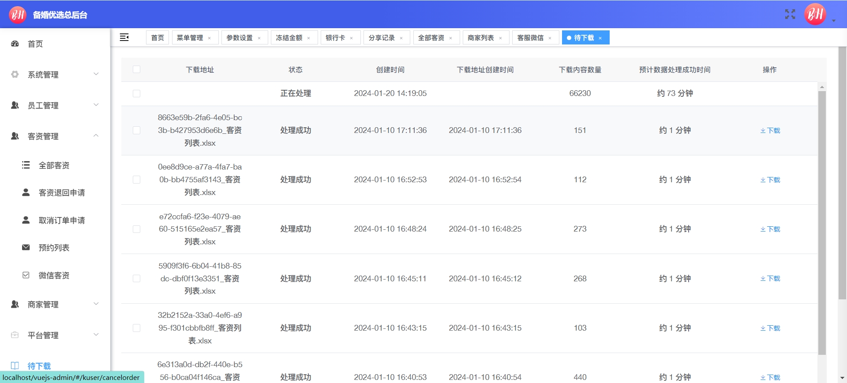Check the row with 112 items

point(137,180)
